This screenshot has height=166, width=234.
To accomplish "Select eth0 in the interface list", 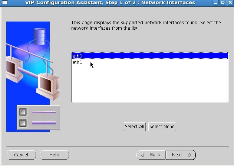I will (150, 56).
